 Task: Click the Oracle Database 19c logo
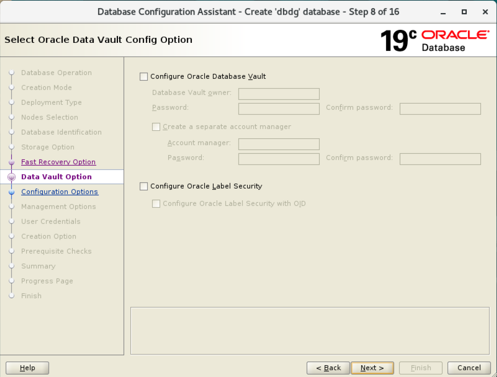(435, 40)
